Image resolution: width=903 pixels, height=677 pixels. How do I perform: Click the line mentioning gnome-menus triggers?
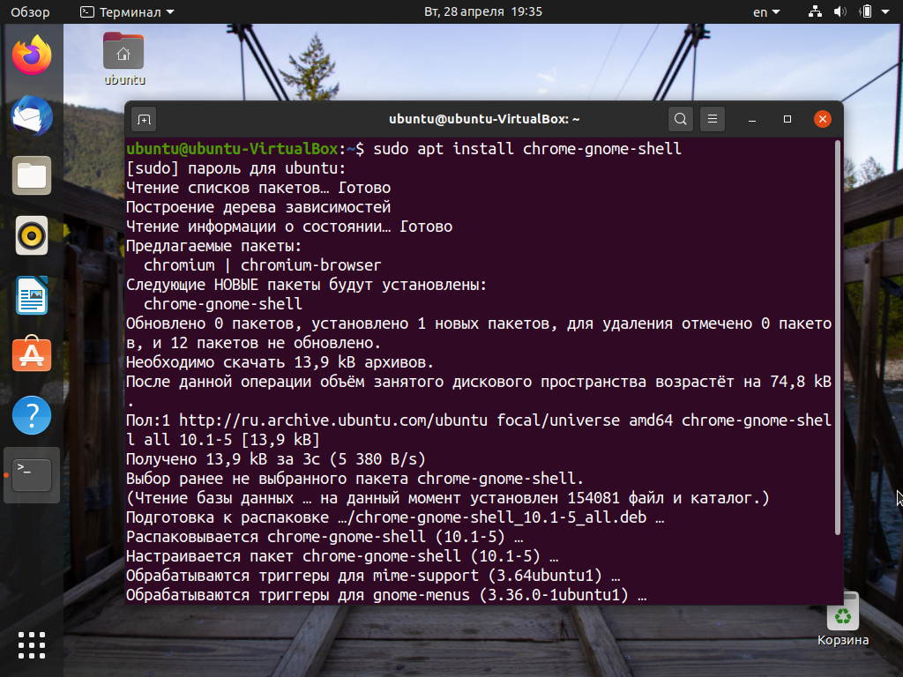click(x=386, y=595)
